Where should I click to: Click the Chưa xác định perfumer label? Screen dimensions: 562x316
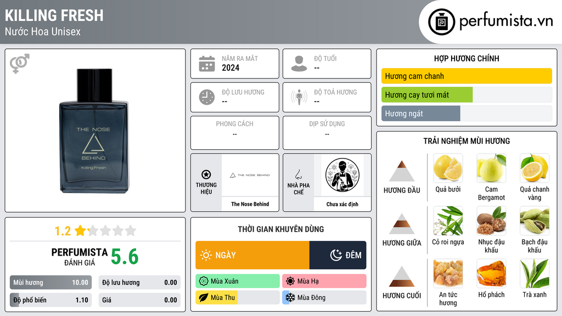(x=342, y=204)
